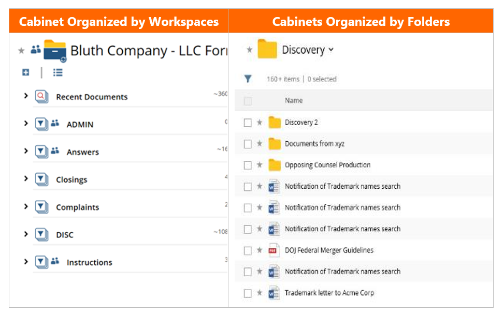Open the Discovery folder dropdown arrow
The image size is (504, 315).
coord(331,50)
